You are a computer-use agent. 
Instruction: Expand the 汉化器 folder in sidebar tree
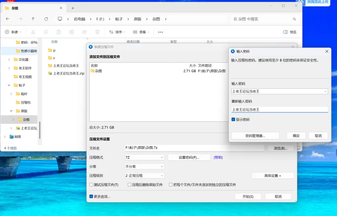pyautogui.click(x=9, y=59)
